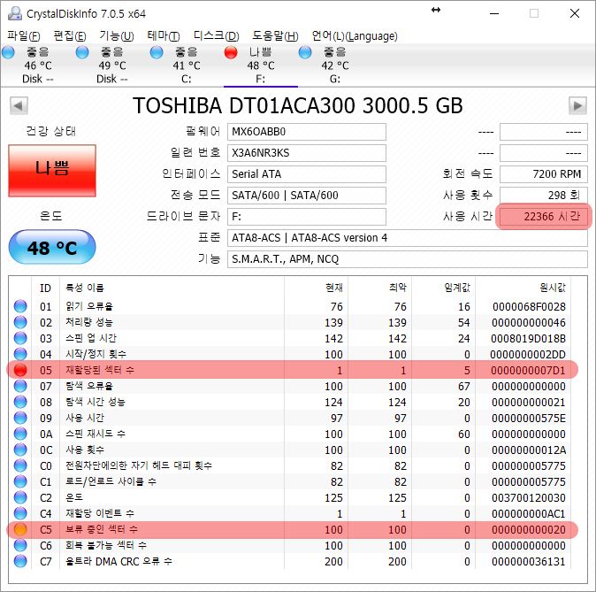Click the 48 °C temperature button
The height and width of the screenshot is (592, 596).
[x=52, y=247]
